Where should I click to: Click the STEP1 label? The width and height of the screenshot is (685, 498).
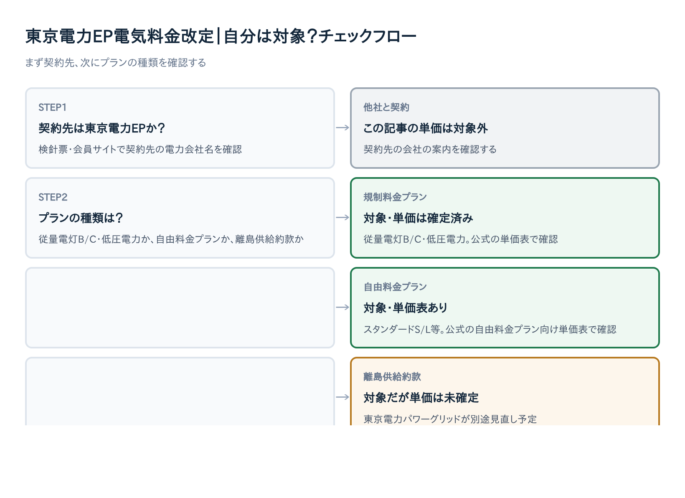pos(53,107)
